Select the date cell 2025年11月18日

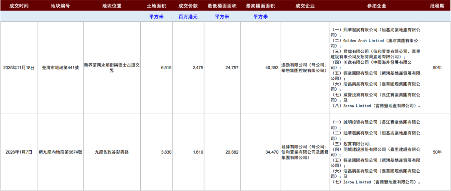pos(19,67)
